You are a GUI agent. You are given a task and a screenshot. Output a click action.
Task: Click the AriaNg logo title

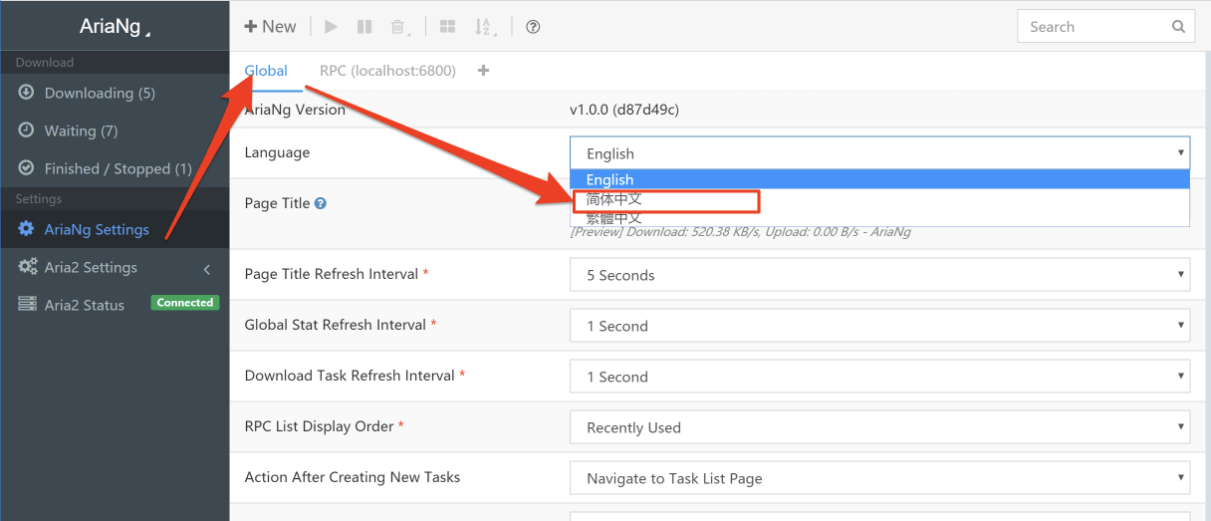point(113,27)
